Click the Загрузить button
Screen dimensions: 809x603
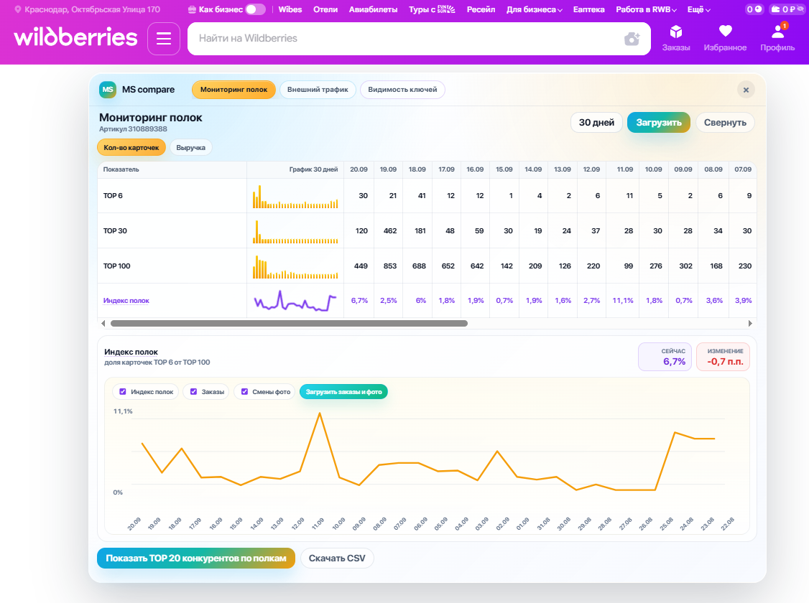(x=659, y=123)
